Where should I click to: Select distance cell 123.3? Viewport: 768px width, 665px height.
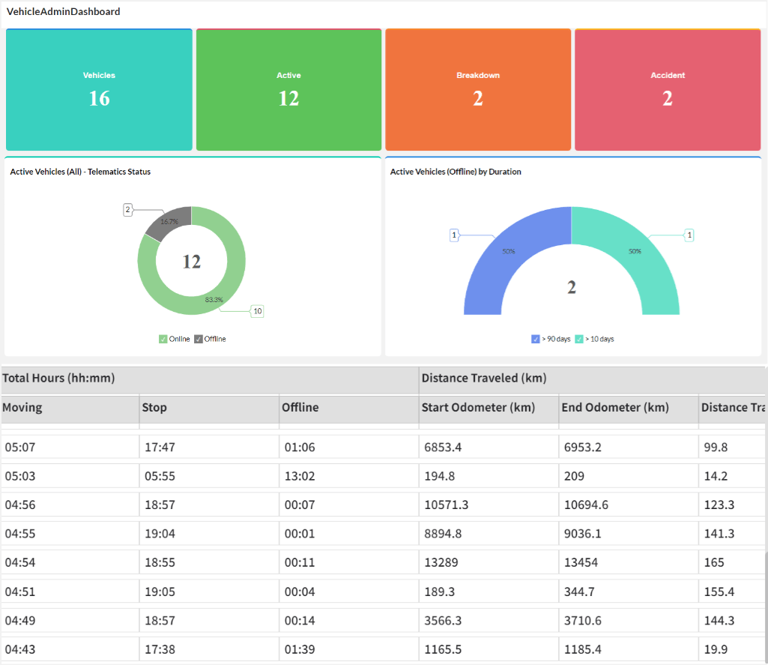(732, 505)
